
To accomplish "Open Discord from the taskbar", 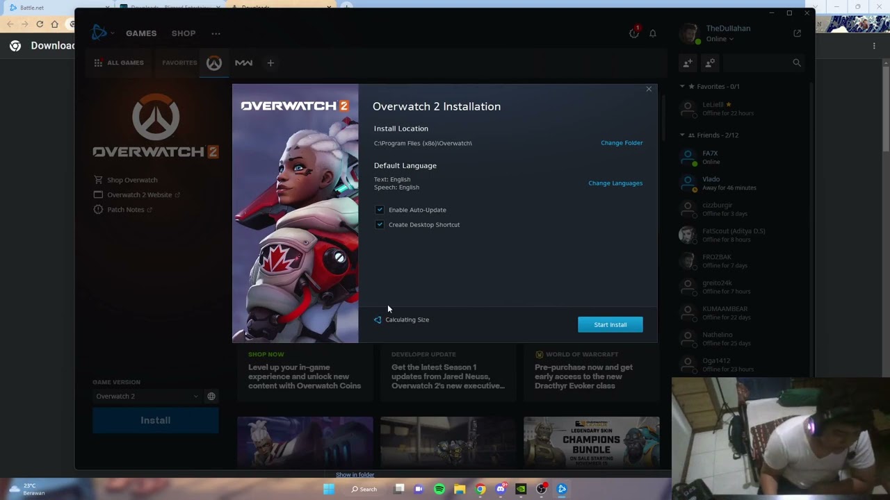I will coord(501,489).
